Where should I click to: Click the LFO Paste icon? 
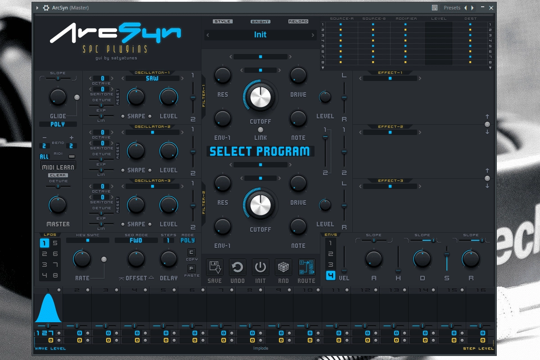191,268
